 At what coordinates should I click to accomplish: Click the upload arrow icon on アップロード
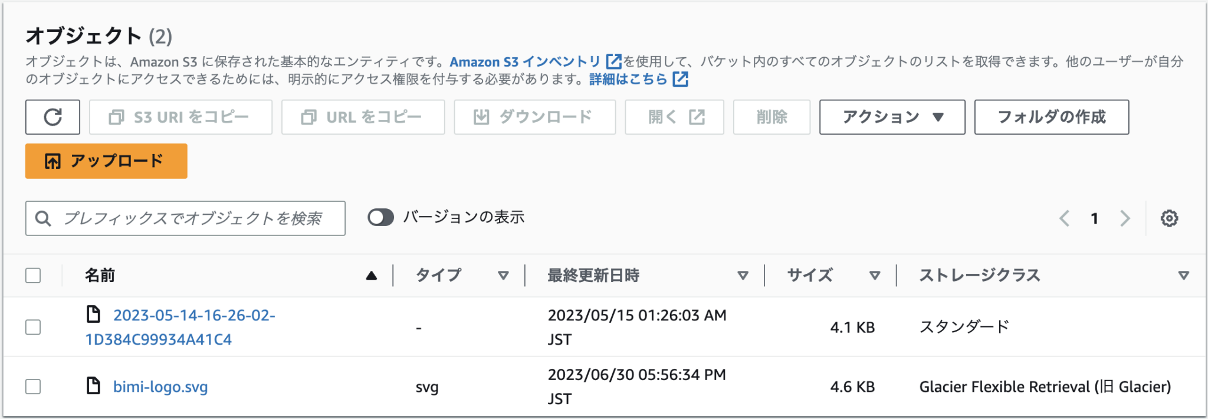pos(52,160)
